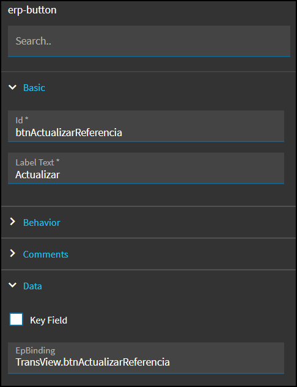Click empty area right of Comments header
The width and height of the screenshot is (297, 387).
[x=182, y=254]
